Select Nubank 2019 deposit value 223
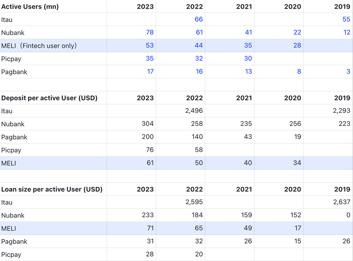Viewport: 353px width, 261px height. pyautogui.click(x=344, y=124)
